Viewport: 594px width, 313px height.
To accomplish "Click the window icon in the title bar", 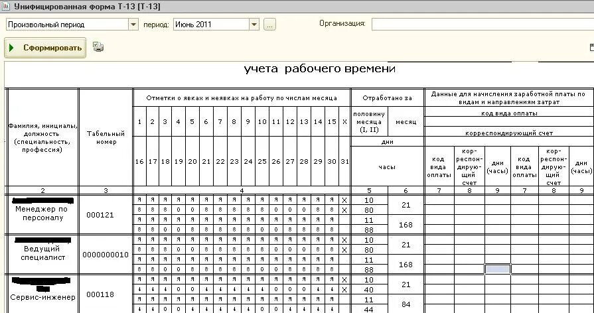I will (6, 6).
